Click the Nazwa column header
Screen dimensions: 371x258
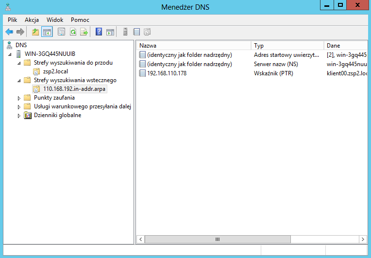click(x=193, y=46)
